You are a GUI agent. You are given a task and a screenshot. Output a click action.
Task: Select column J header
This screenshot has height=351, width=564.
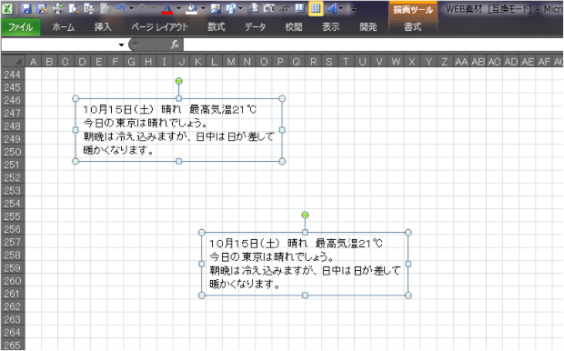point(182,62)
